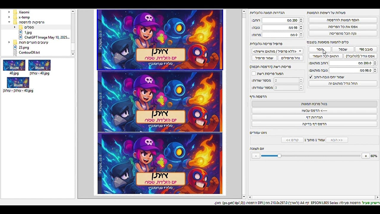The image size is (380, 214).
Task: Click אפס גודל (לגלובלי) reset size button
Action: click(360, 56)
